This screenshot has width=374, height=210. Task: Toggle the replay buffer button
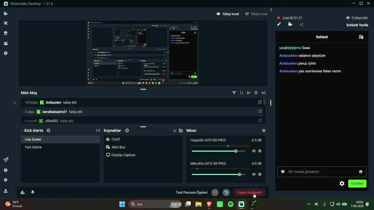(226, 192)
